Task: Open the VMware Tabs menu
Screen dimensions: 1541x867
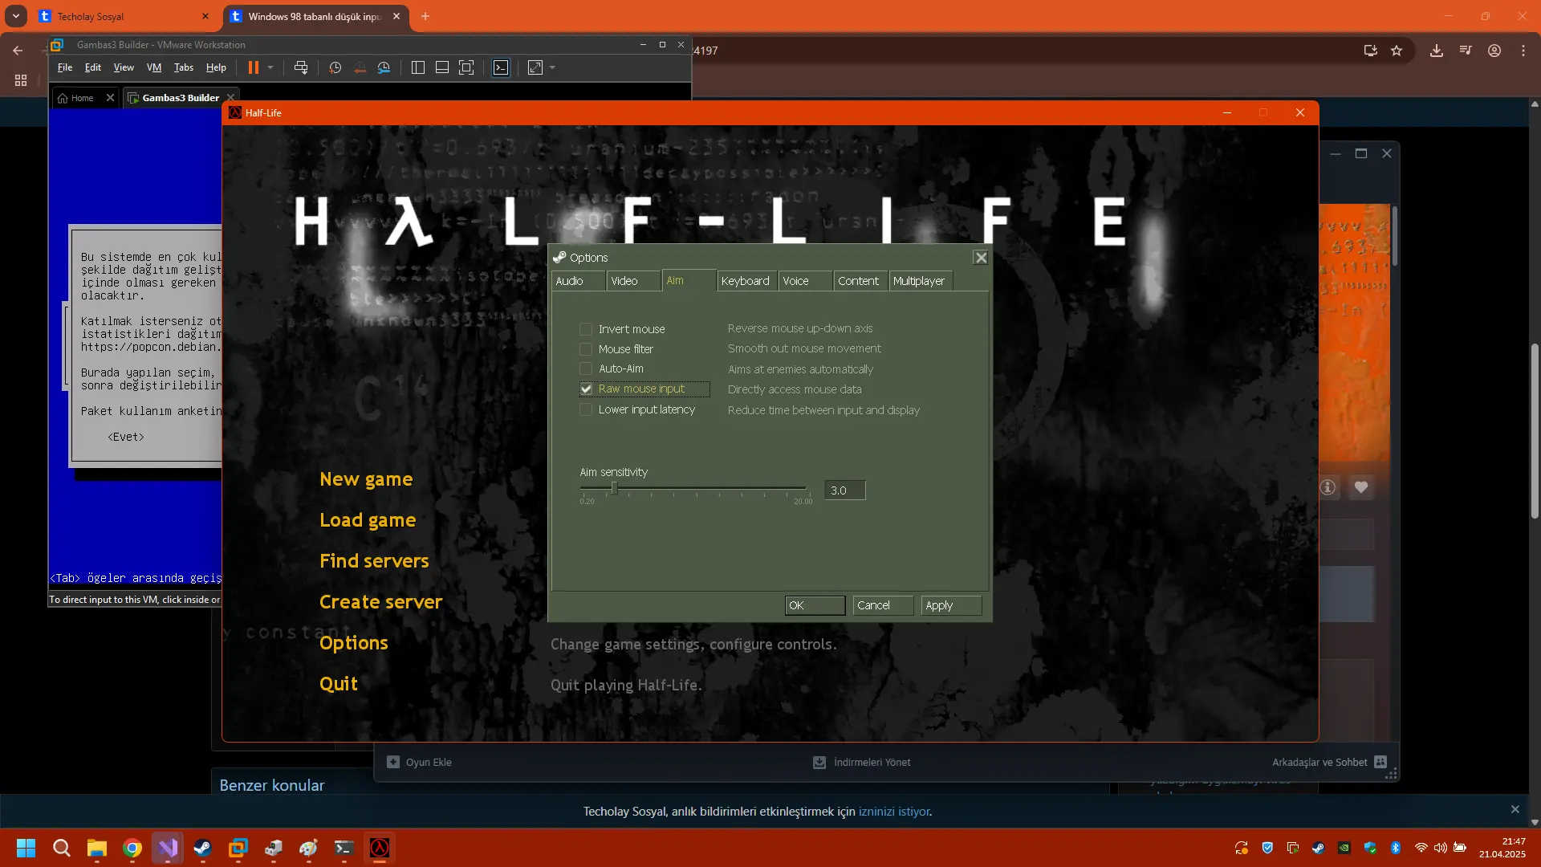Action: point(184,67)
